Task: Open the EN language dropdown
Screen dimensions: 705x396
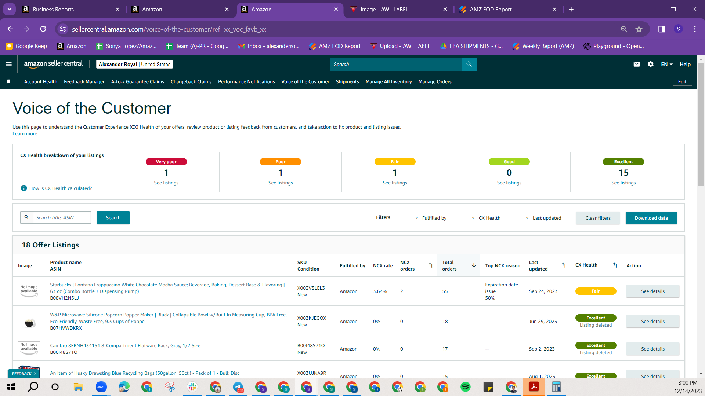Action: click(x=667, y=64)
